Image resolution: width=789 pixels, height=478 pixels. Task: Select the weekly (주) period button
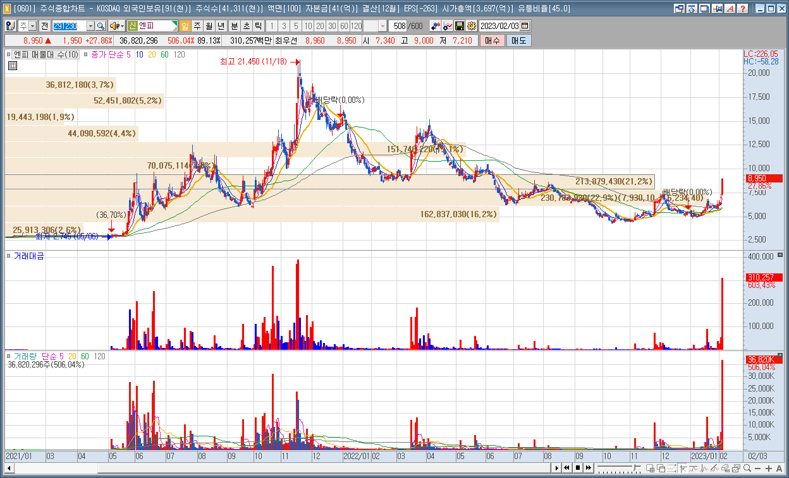pyautogui.click(x=197, y=26)
